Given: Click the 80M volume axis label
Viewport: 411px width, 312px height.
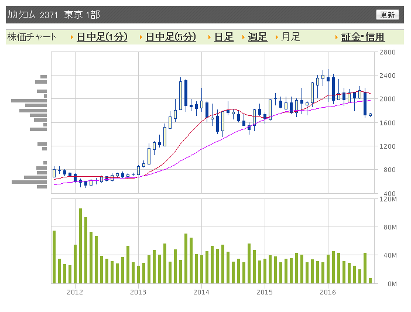Looking at the screenshot, I should tap(390, 227).
